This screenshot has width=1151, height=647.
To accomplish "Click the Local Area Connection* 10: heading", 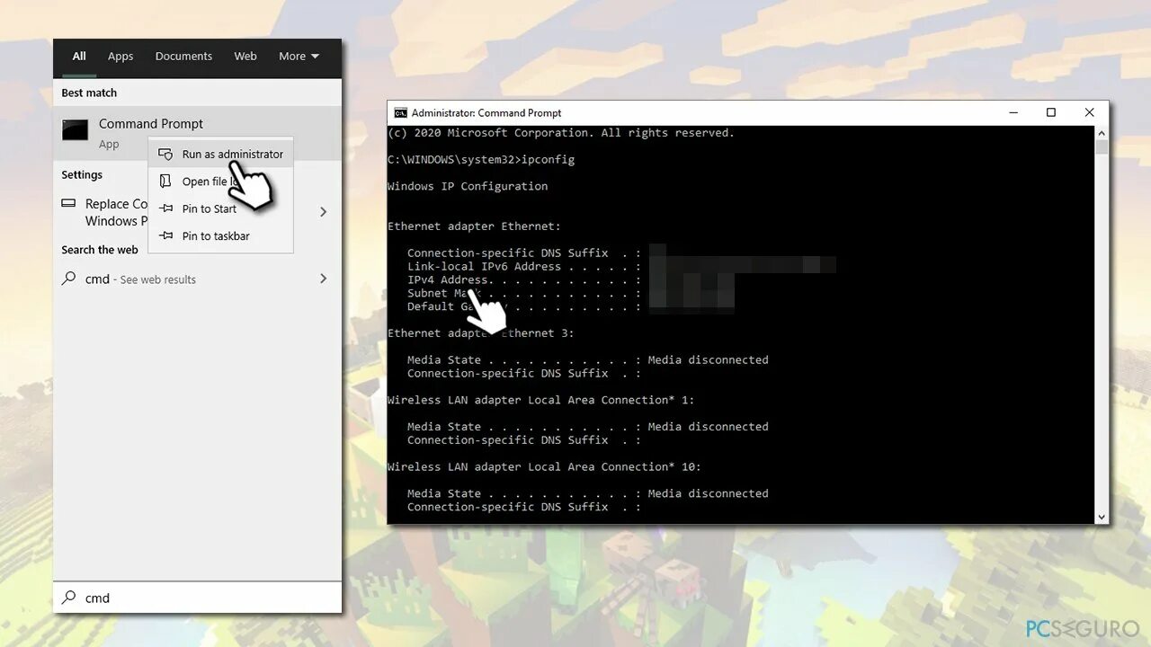I will coord(544,467).
